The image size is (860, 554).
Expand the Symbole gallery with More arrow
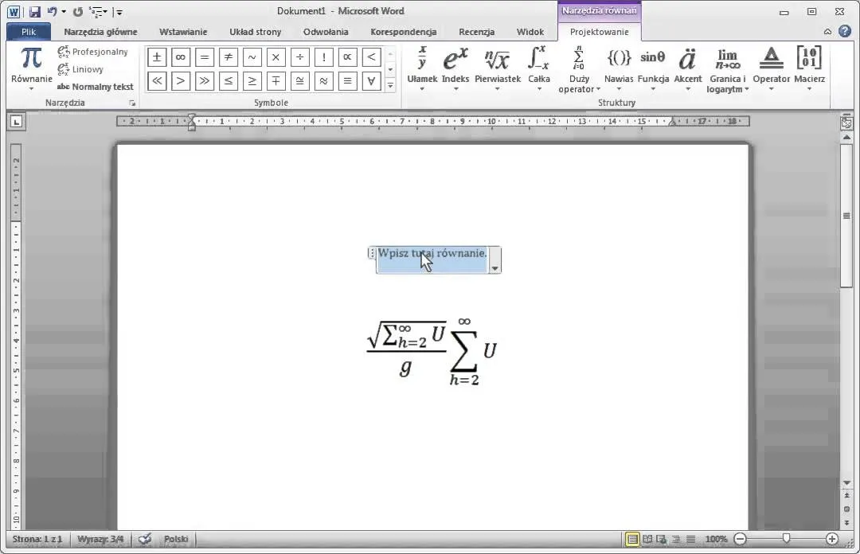point(390,85)
